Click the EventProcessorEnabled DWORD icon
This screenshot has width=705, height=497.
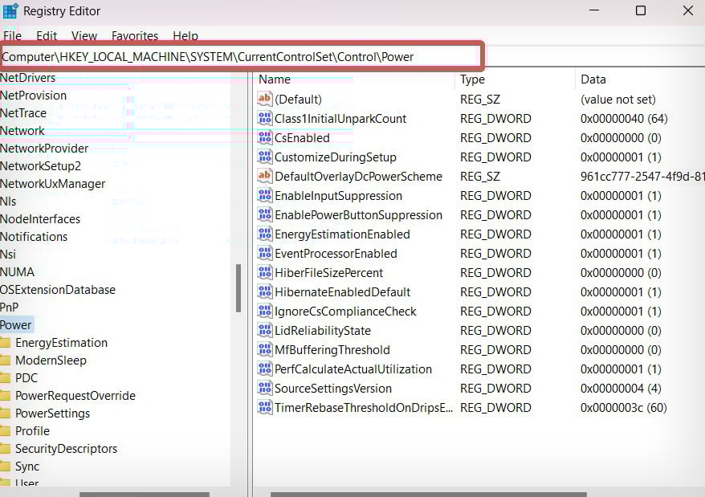click(265, 253)
